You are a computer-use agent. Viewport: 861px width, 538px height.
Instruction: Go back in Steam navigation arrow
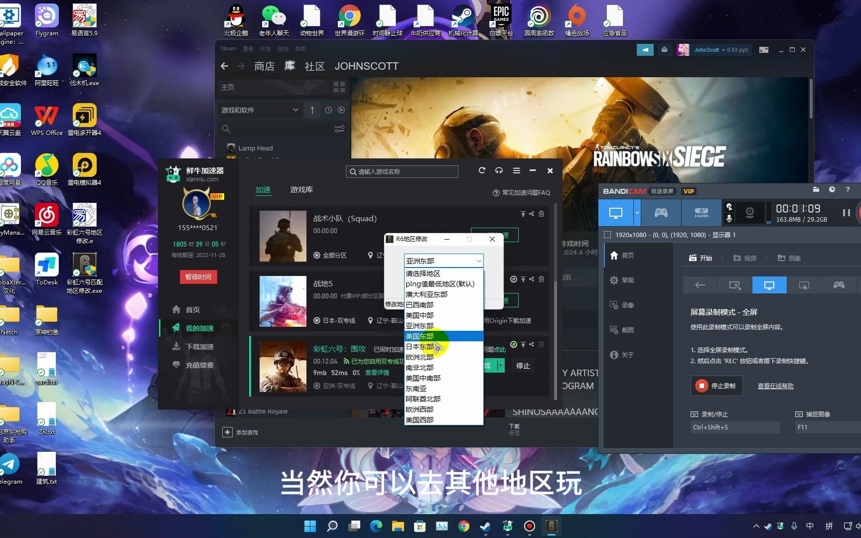pos(224,66)
